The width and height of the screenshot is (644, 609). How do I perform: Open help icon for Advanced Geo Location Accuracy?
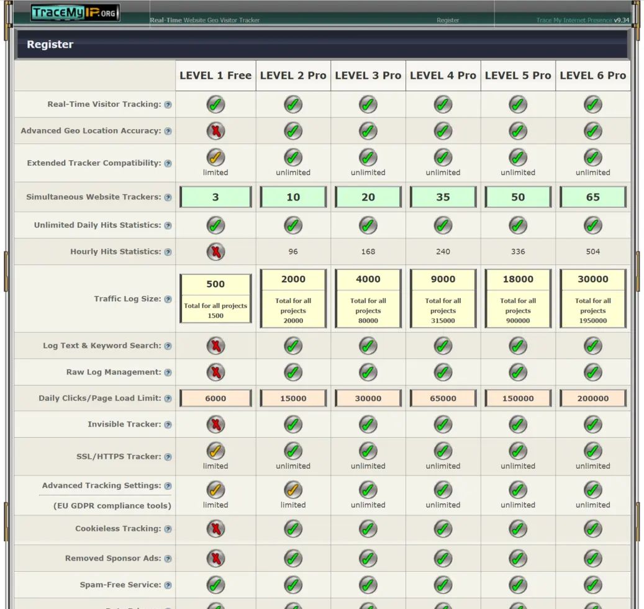coord(168,132)
